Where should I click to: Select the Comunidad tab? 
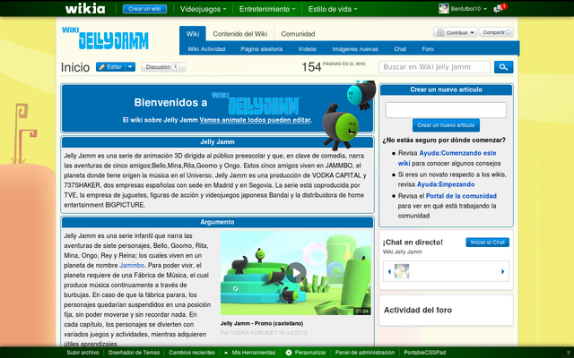coord(298,34)
